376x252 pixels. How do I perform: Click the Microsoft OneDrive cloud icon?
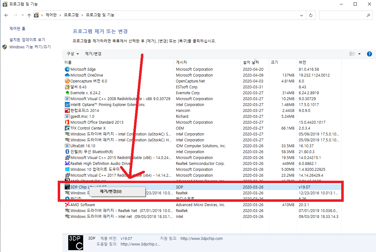67,75
